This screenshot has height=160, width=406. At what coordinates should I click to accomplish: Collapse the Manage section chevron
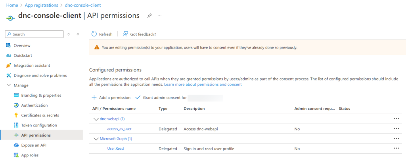[x=9, y=85]
